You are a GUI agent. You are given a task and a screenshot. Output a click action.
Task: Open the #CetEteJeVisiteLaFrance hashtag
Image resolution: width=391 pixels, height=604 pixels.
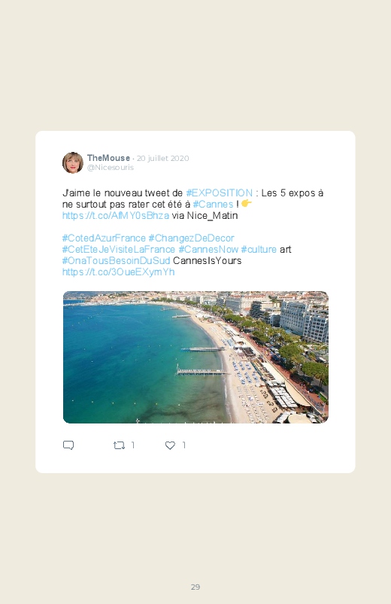click(x=119, y=249)
